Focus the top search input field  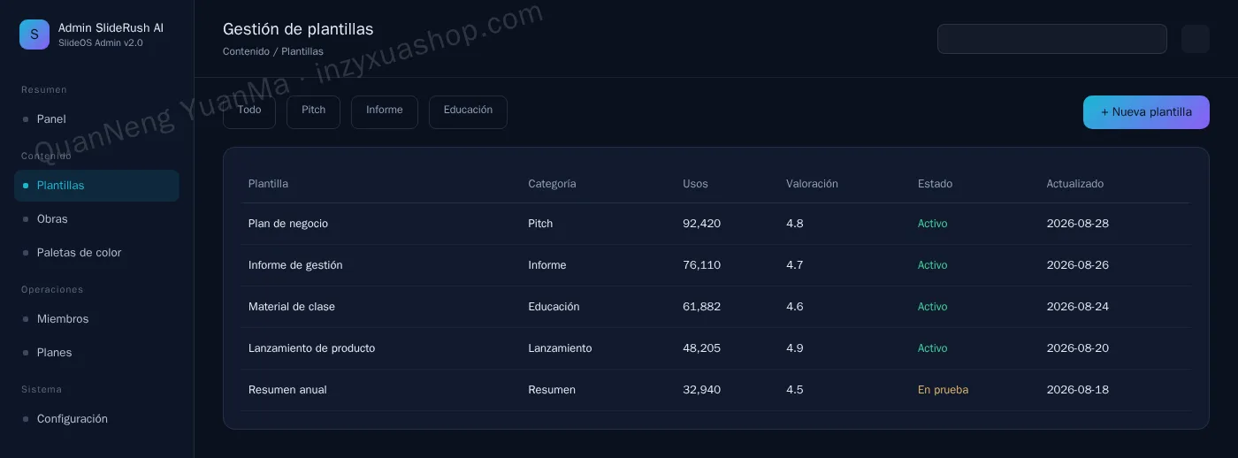[x=1052, y=39]
